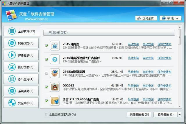Click the 2345浏览器 app icon

[x=55, y=46]
